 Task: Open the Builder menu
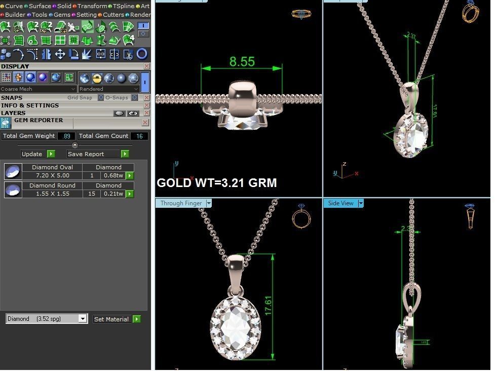point(15,15)
